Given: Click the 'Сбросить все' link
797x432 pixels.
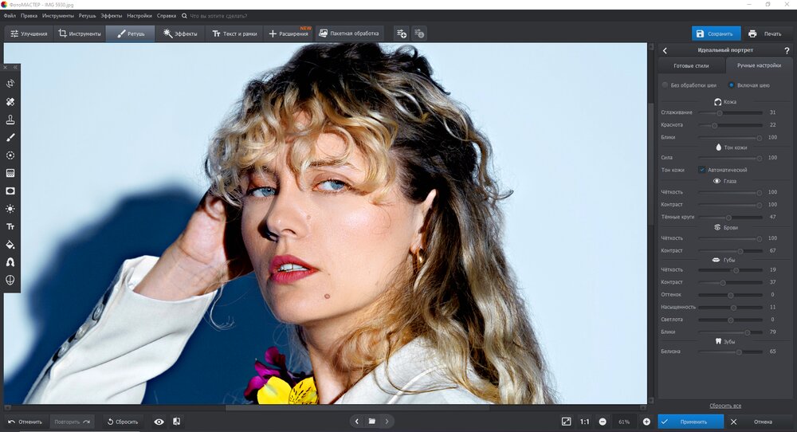Looking at the screenshot, I should 725,406.
